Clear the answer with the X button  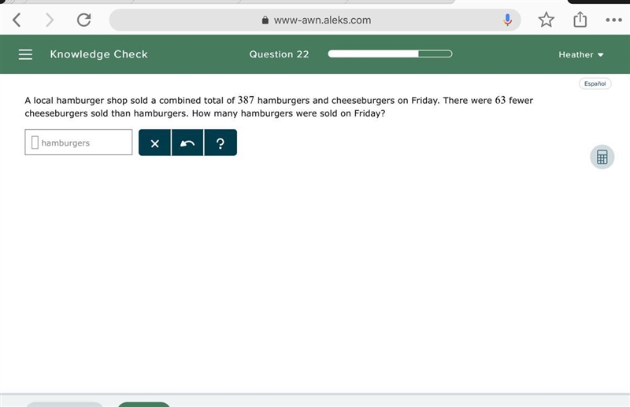(x=154, y=142)
